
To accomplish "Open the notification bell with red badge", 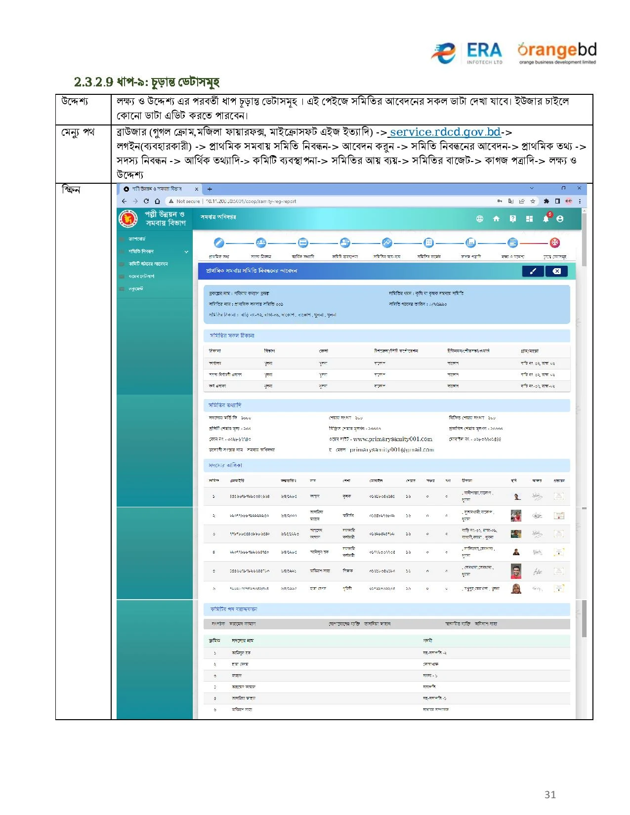I will (x=546, y=218).
